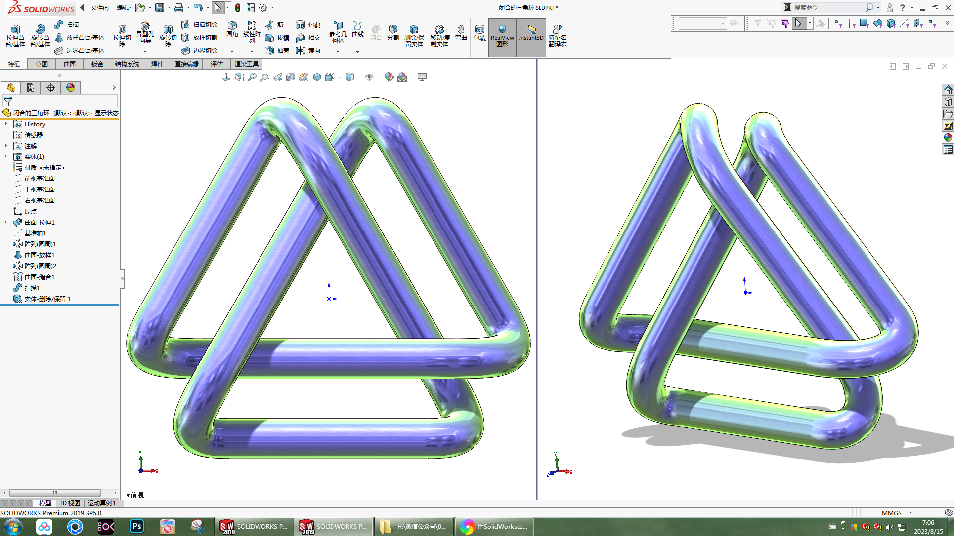Viewport: 954px width, 536px height.
Task: Open the 参考几何体 dropdown arrow
Action: pyautogui.click(x=338, y=52)
